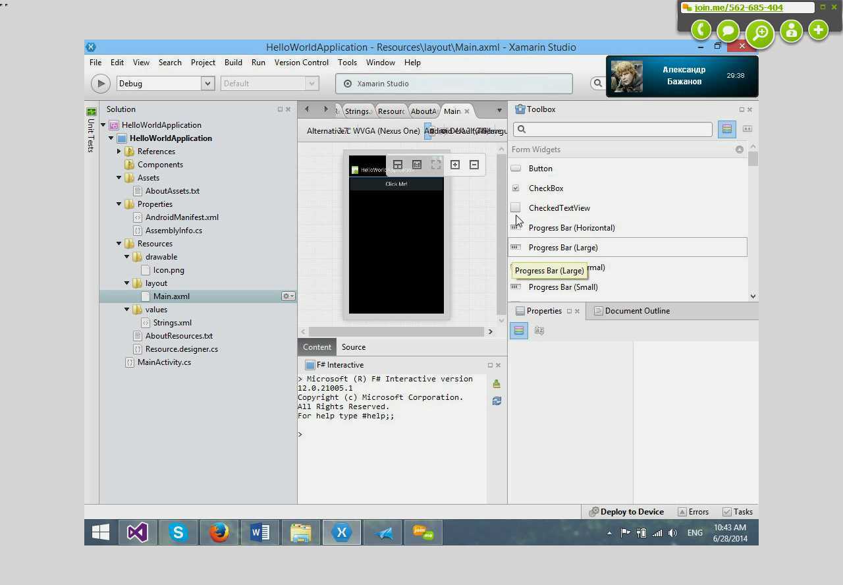Collapse the values folder
The width and height of the screenshot is (843, 585).
(x=127, y=310)
